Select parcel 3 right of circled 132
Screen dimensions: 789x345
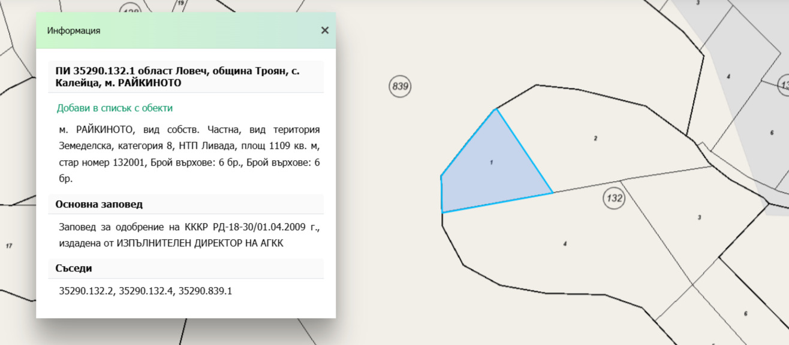point(699,217)
